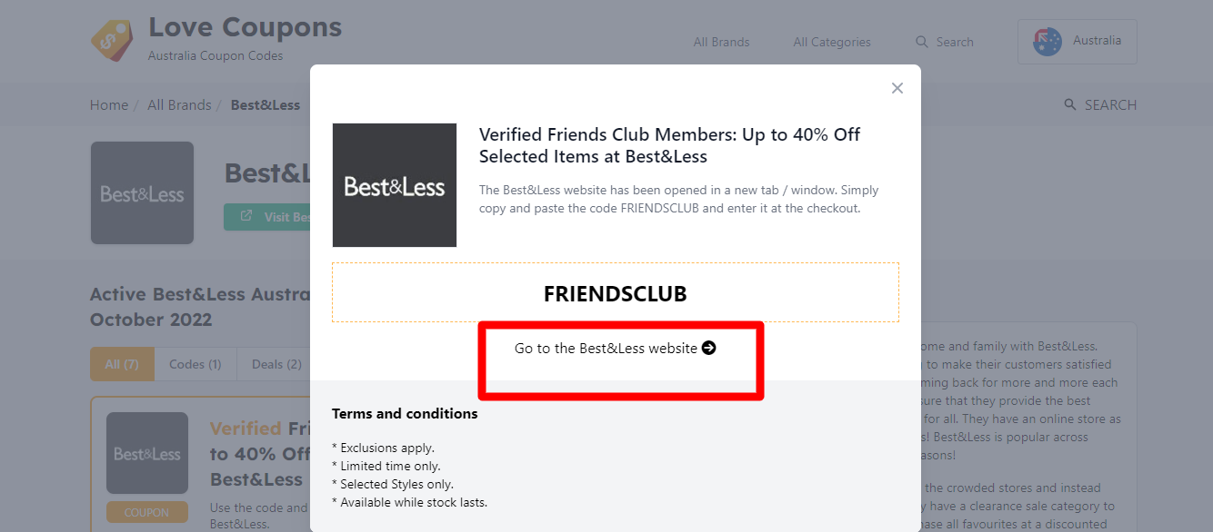Click the magnifier icon next to Search in header

922,42
